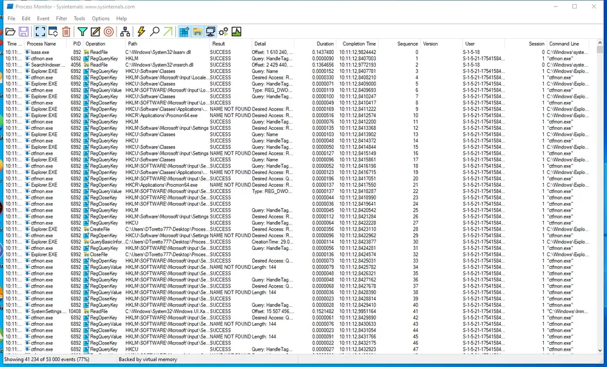Clear all events with the trash icon
This screenshot has height=367, width=607.
click(66, 32)
